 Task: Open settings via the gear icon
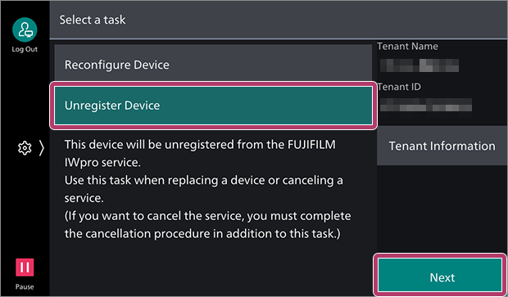tap(25, 148)
